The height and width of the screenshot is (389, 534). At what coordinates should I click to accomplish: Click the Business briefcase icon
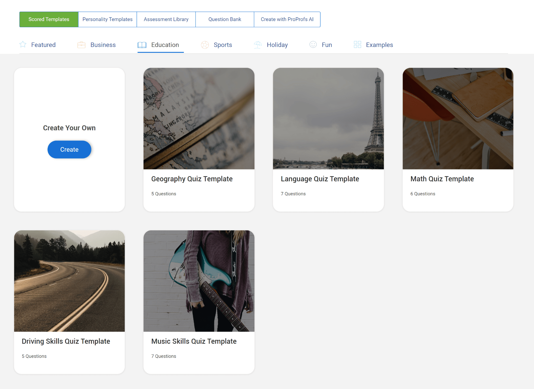click(81, 45)
